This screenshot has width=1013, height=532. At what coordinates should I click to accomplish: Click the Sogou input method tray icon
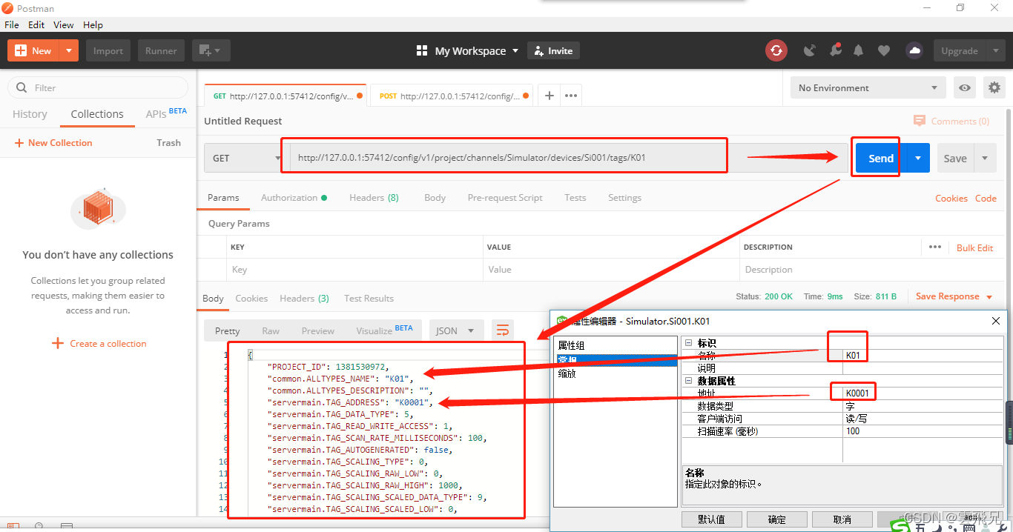(900, 526)
